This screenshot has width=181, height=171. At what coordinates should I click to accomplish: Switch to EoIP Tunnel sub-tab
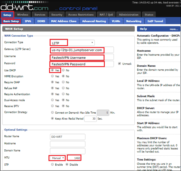click(155, 21)
